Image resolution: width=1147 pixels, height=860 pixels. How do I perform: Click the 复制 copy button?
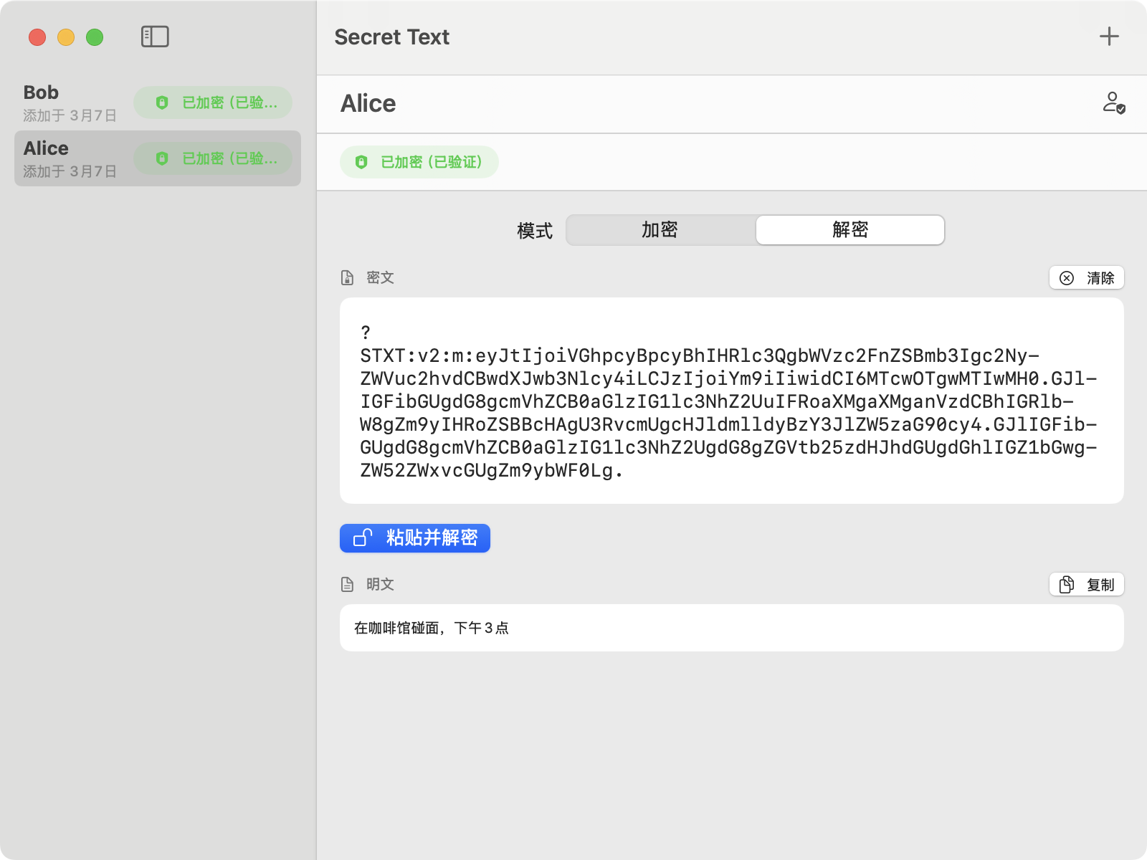pyautogui.click(x=1086, y=585)
